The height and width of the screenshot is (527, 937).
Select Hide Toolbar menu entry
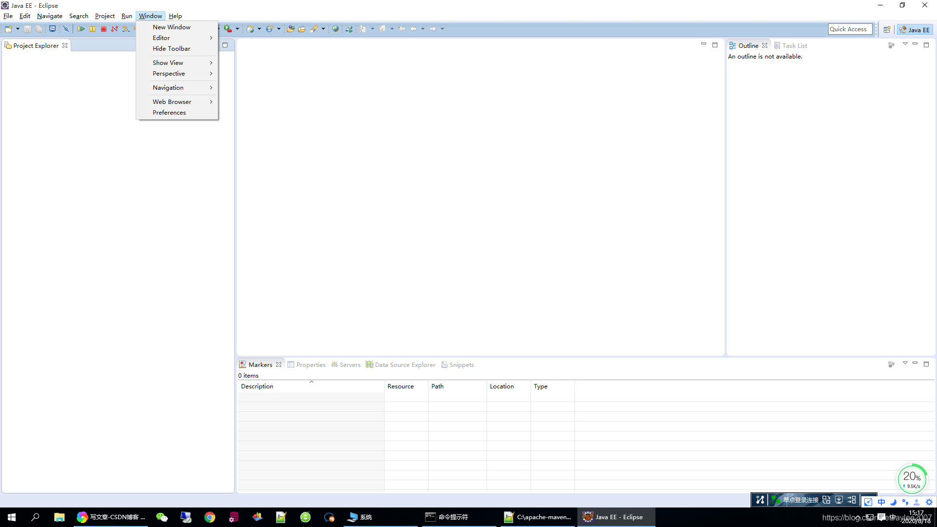[177, 49]
